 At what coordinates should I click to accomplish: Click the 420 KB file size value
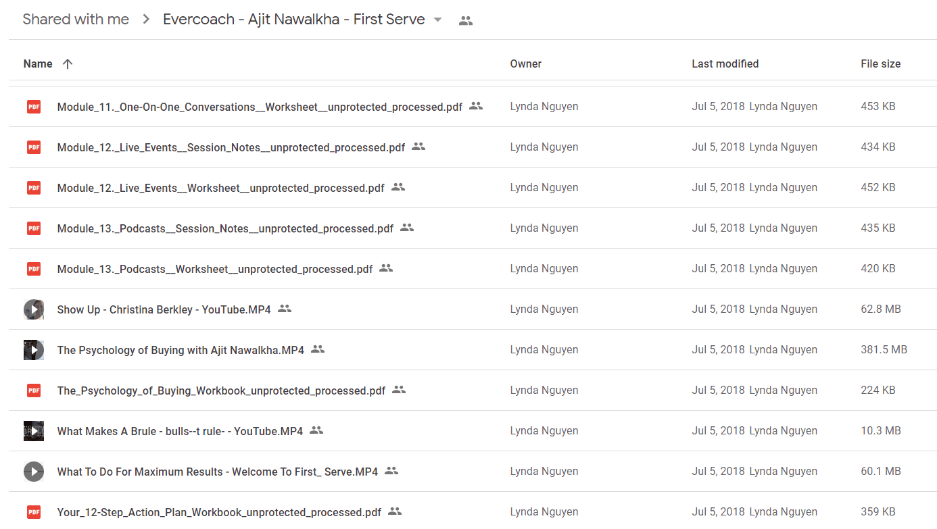click(878, 268)
